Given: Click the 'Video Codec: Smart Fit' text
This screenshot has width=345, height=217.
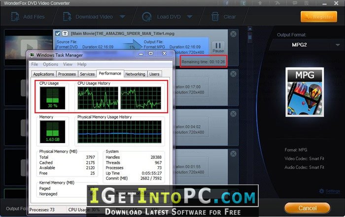Looking at the screenshot, I should click(304, 158).
